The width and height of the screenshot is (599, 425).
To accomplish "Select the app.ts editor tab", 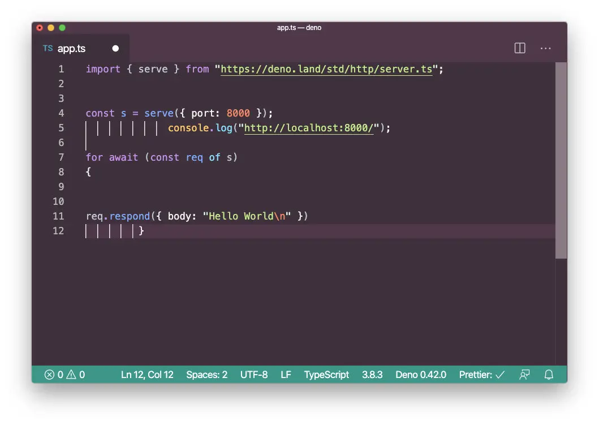I will coord(81,48).
